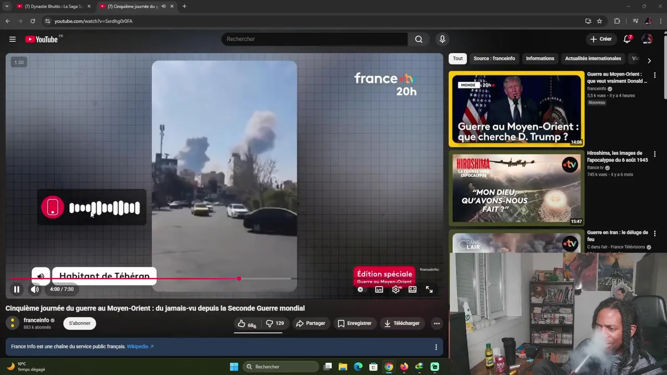Close the Cinquième journée tab
Viewport: 667px width, 375px height.
[172, 6]
